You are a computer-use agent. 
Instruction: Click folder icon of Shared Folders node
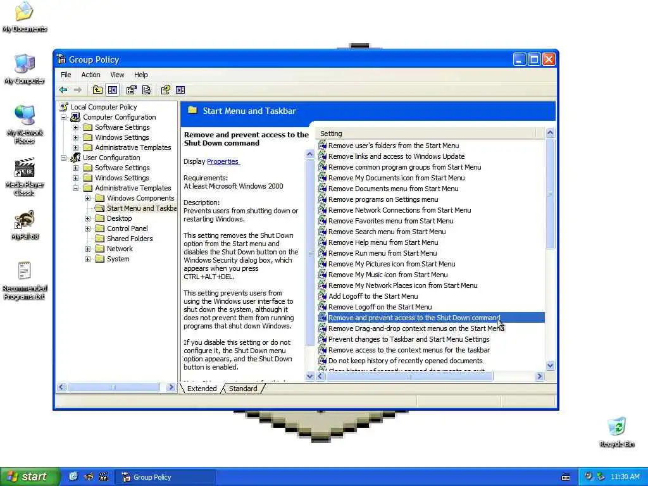pos(99,239)
